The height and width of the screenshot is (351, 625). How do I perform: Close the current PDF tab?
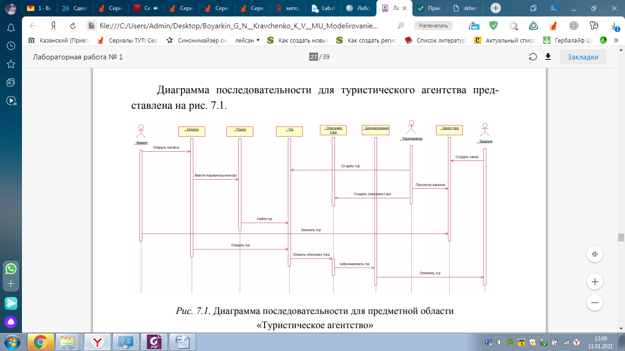coord(404,8)
